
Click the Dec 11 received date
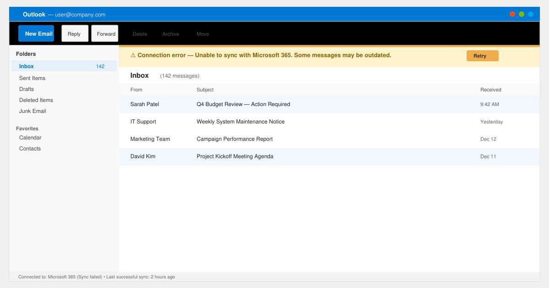tap(488, 156)
